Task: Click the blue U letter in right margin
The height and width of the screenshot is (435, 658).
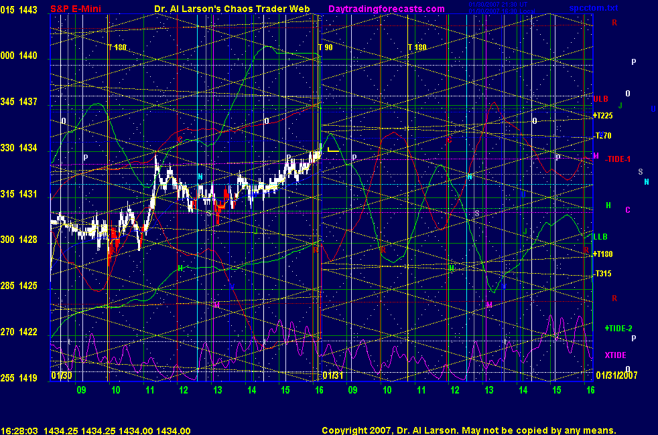Action: pos(653,109)
